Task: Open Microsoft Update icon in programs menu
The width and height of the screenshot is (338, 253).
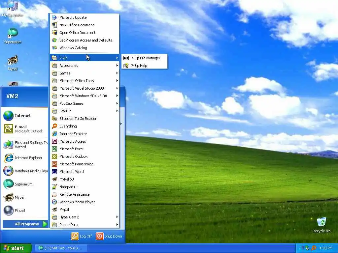Action: coord(54,17)
